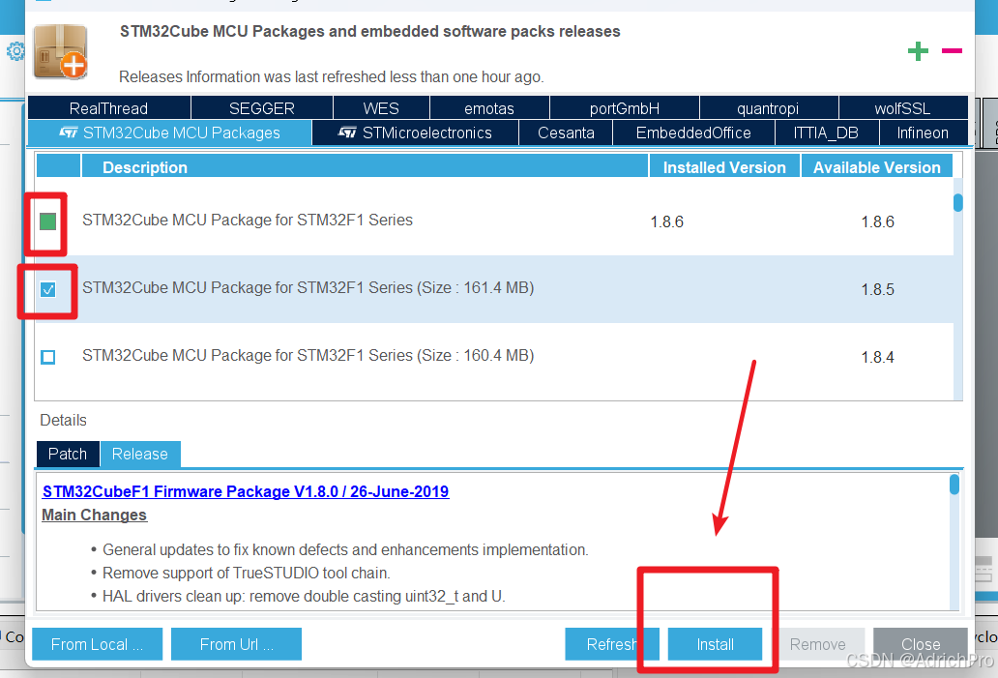Select the package row with size 160.4 MB

(x=494, y=357)
